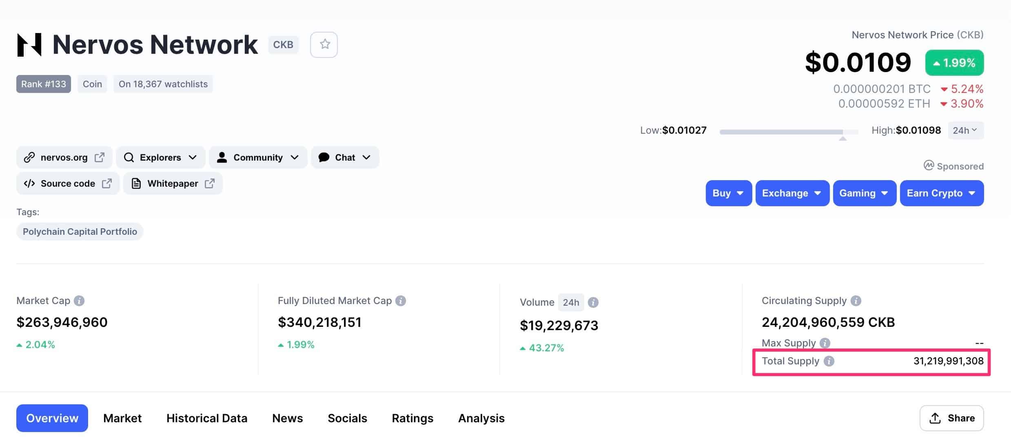Click the 43.27% volume change

coord(542,348)
